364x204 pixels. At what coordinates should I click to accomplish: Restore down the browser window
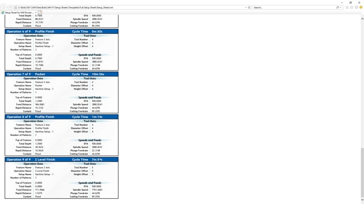coord(350,2)
